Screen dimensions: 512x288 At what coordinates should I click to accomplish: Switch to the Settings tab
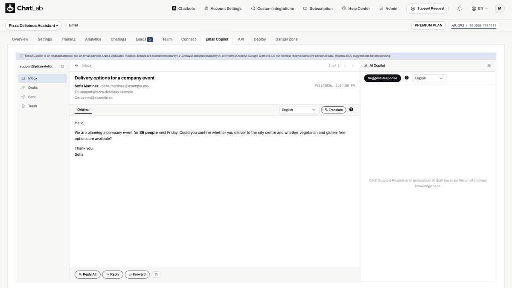pyautogui.click(x=45, y=39)
